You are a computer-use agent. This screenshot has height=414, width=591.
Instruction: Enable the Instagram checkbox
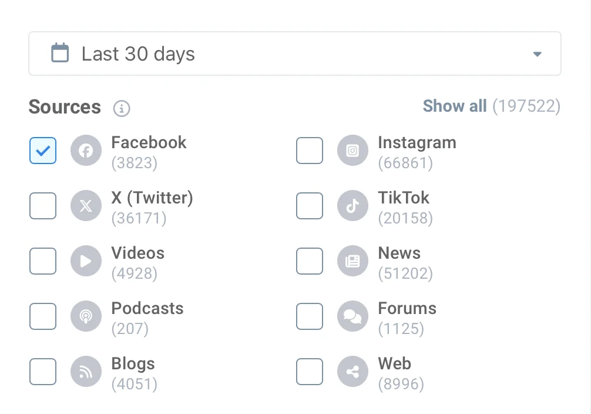(x=310, y=151)
